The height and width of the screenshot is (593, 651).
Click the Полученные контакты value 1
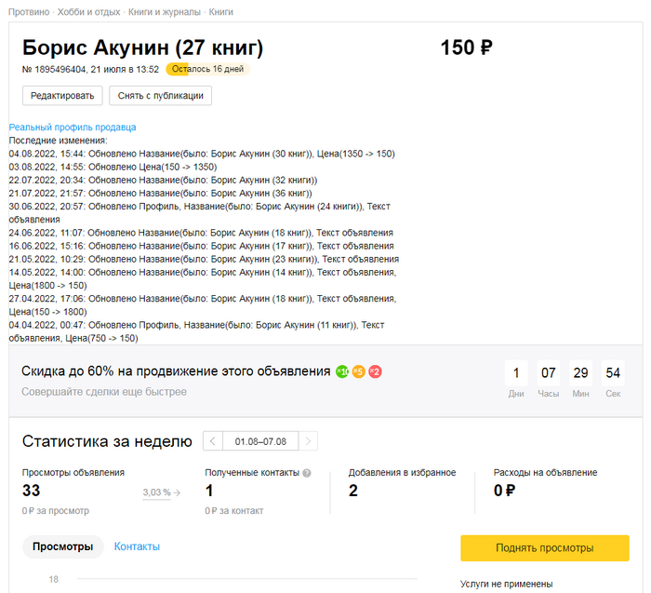209,491
